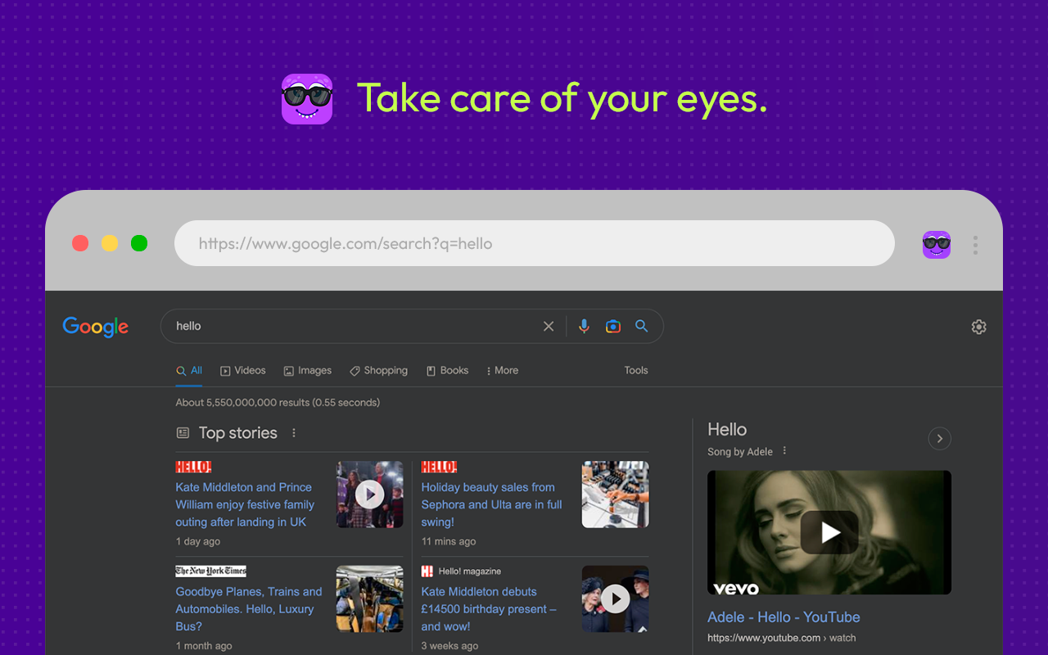
Task: Open Google settings gear icon
Action: coord(979,327)
